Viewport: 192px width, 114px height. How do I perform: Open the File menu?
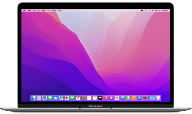(35, 10)
